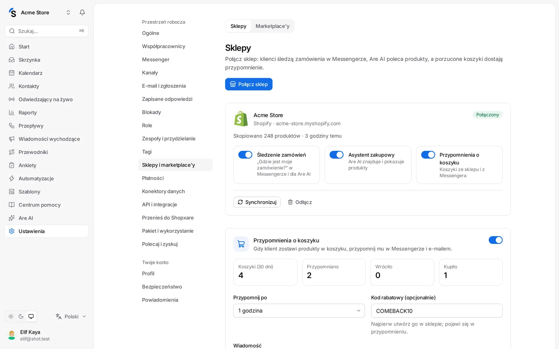Click the Synchronizuj button
Viewport: 559px width, 349px height.
coord(257,202)
